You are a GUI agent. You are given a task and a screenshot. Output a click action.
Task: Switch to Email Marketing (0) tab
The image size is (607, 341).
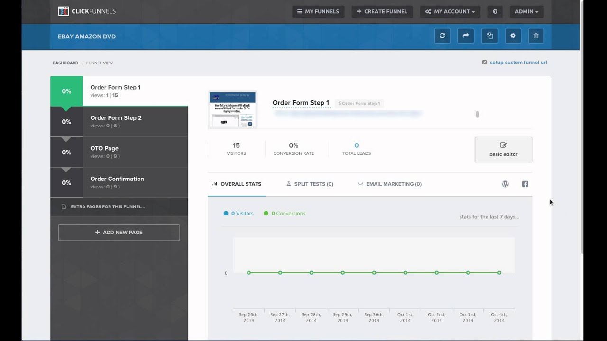[x=389, y=184]
